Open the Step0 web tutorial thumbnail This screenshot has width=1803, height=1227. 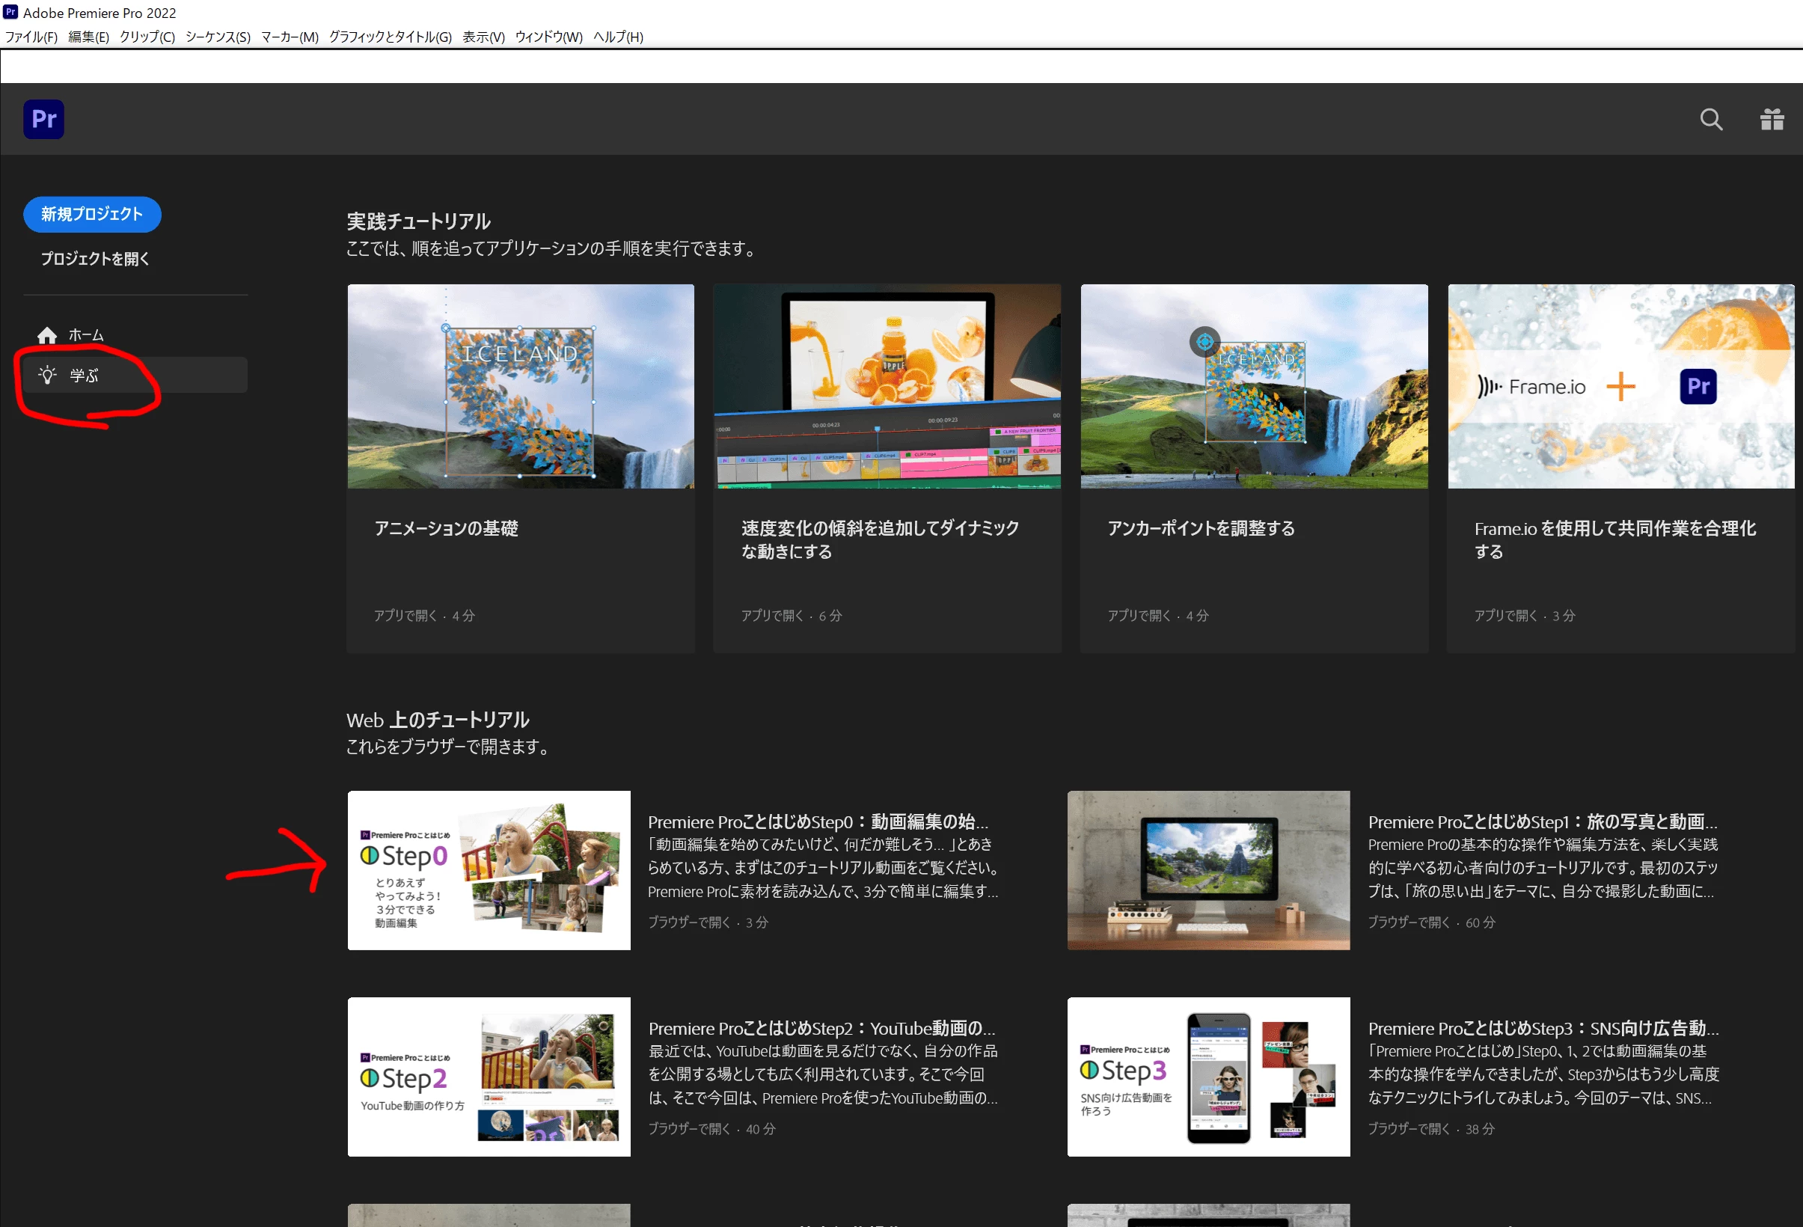point(489,871)
